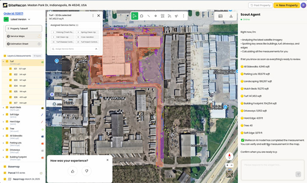Close the Turf selection panel

99,15
